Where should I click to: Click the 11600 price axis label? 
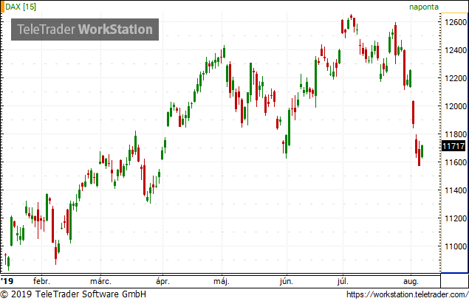coord(456,162)
